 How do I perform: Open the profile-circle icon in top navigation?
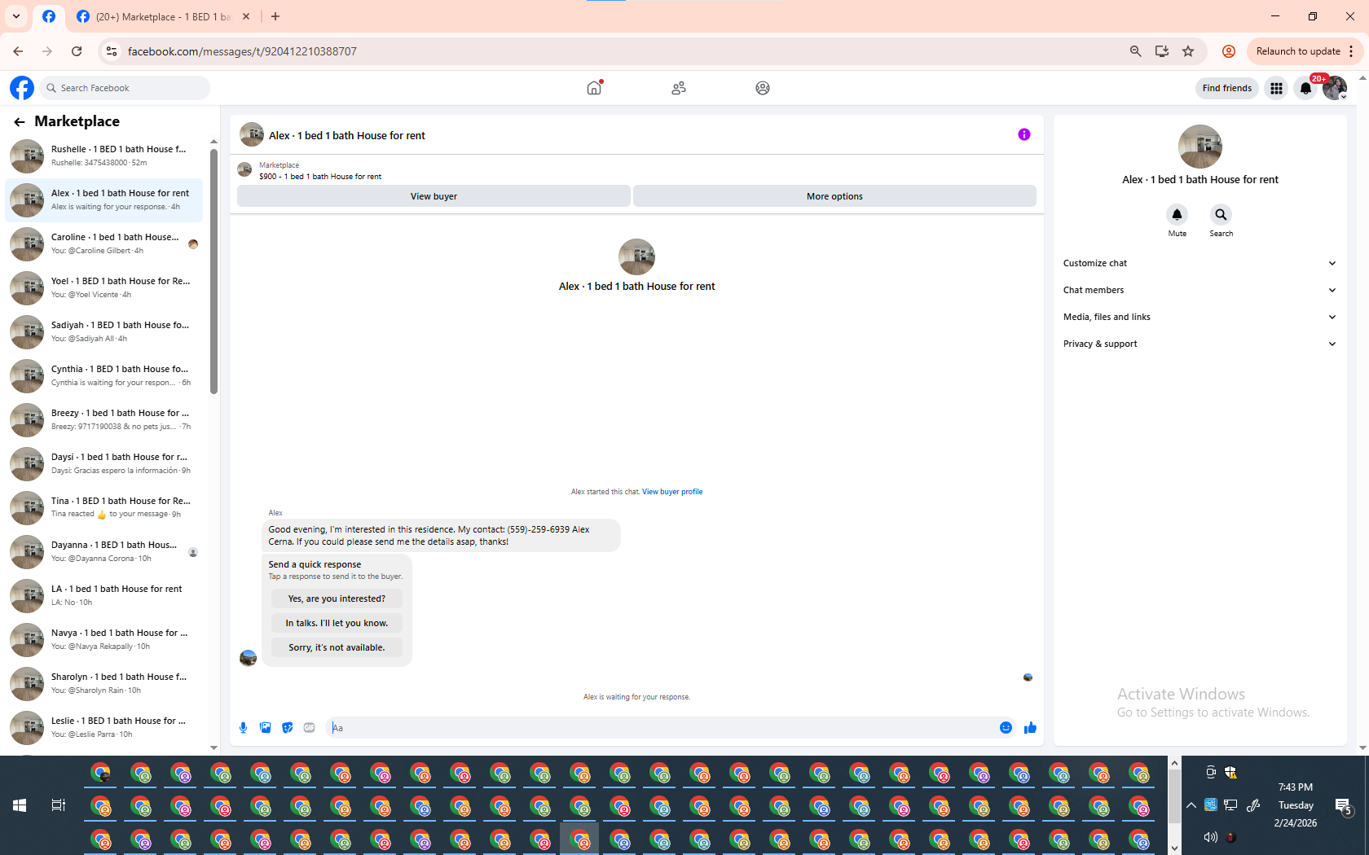click(x=763, y=88)
